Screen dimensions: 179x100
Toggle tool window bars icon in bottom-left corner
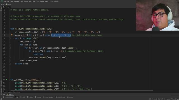(x=1, y=99)
